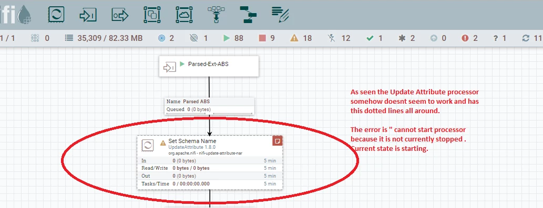543x208 pixels.
Task: Click the queued flowfiles 35,309 indicator
Action: coord(104,38)
